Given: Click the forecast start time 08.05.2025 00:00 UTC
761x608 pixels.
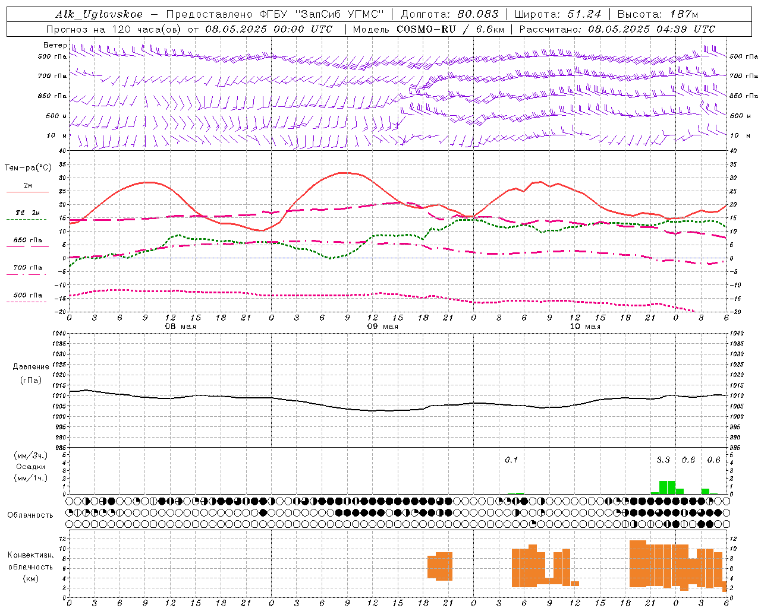Looking at the screenshot, I should pos(269,29).
